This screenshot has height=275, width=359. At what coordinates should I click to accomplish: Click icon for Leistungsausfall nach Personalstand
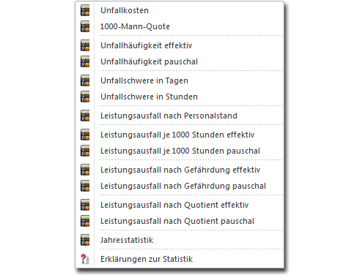(85, 116)
